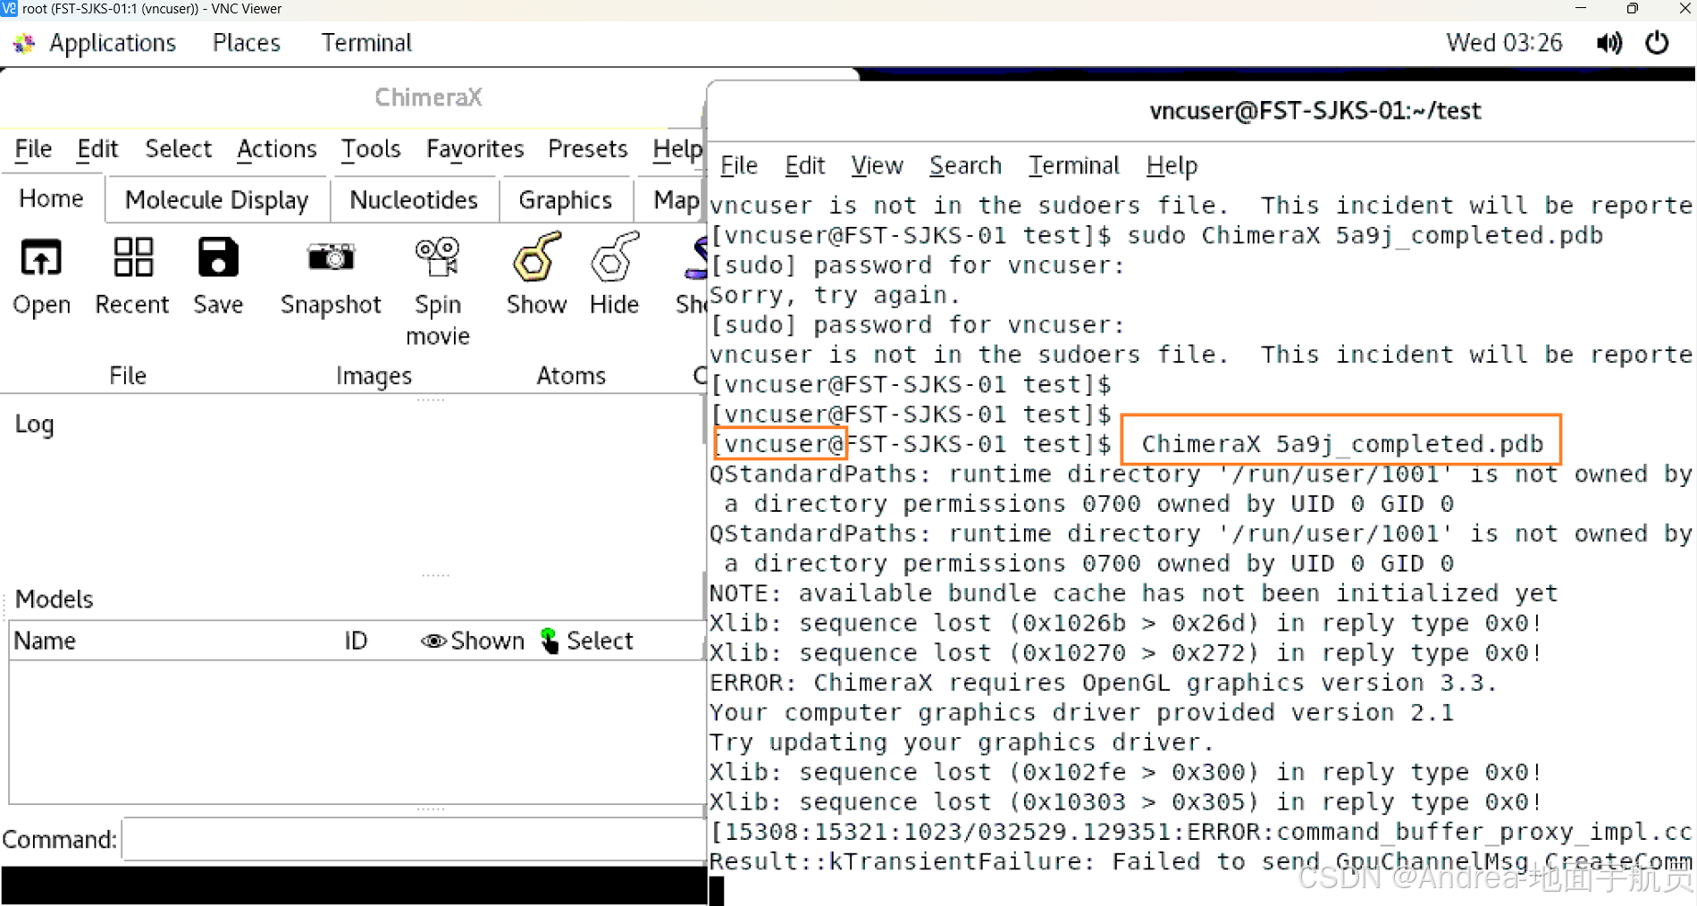1697x906 pixels.
Task: Click 'ERROR: ChimeraX requires OpenGL' line
Action: click(1103, 683)
